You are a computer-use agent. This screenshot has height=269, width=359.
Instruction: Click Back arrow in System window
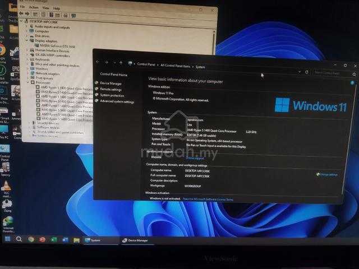coord(97,62)
